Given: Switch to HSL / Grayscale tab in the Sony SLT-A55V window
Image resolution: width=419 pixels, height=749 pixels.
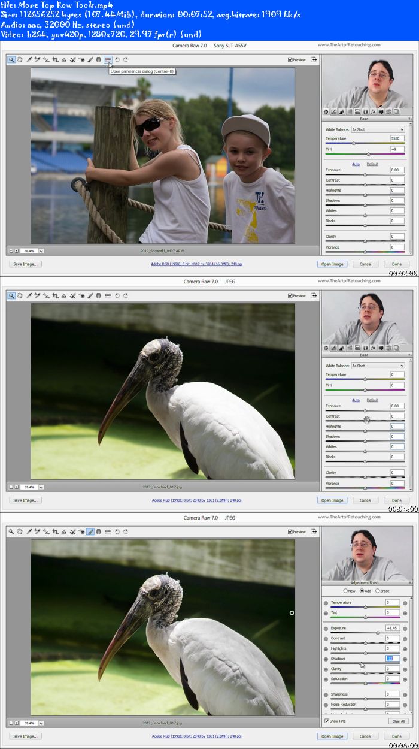Looking at the screenshot, I should pyautogui.click(x=350, y=111).
